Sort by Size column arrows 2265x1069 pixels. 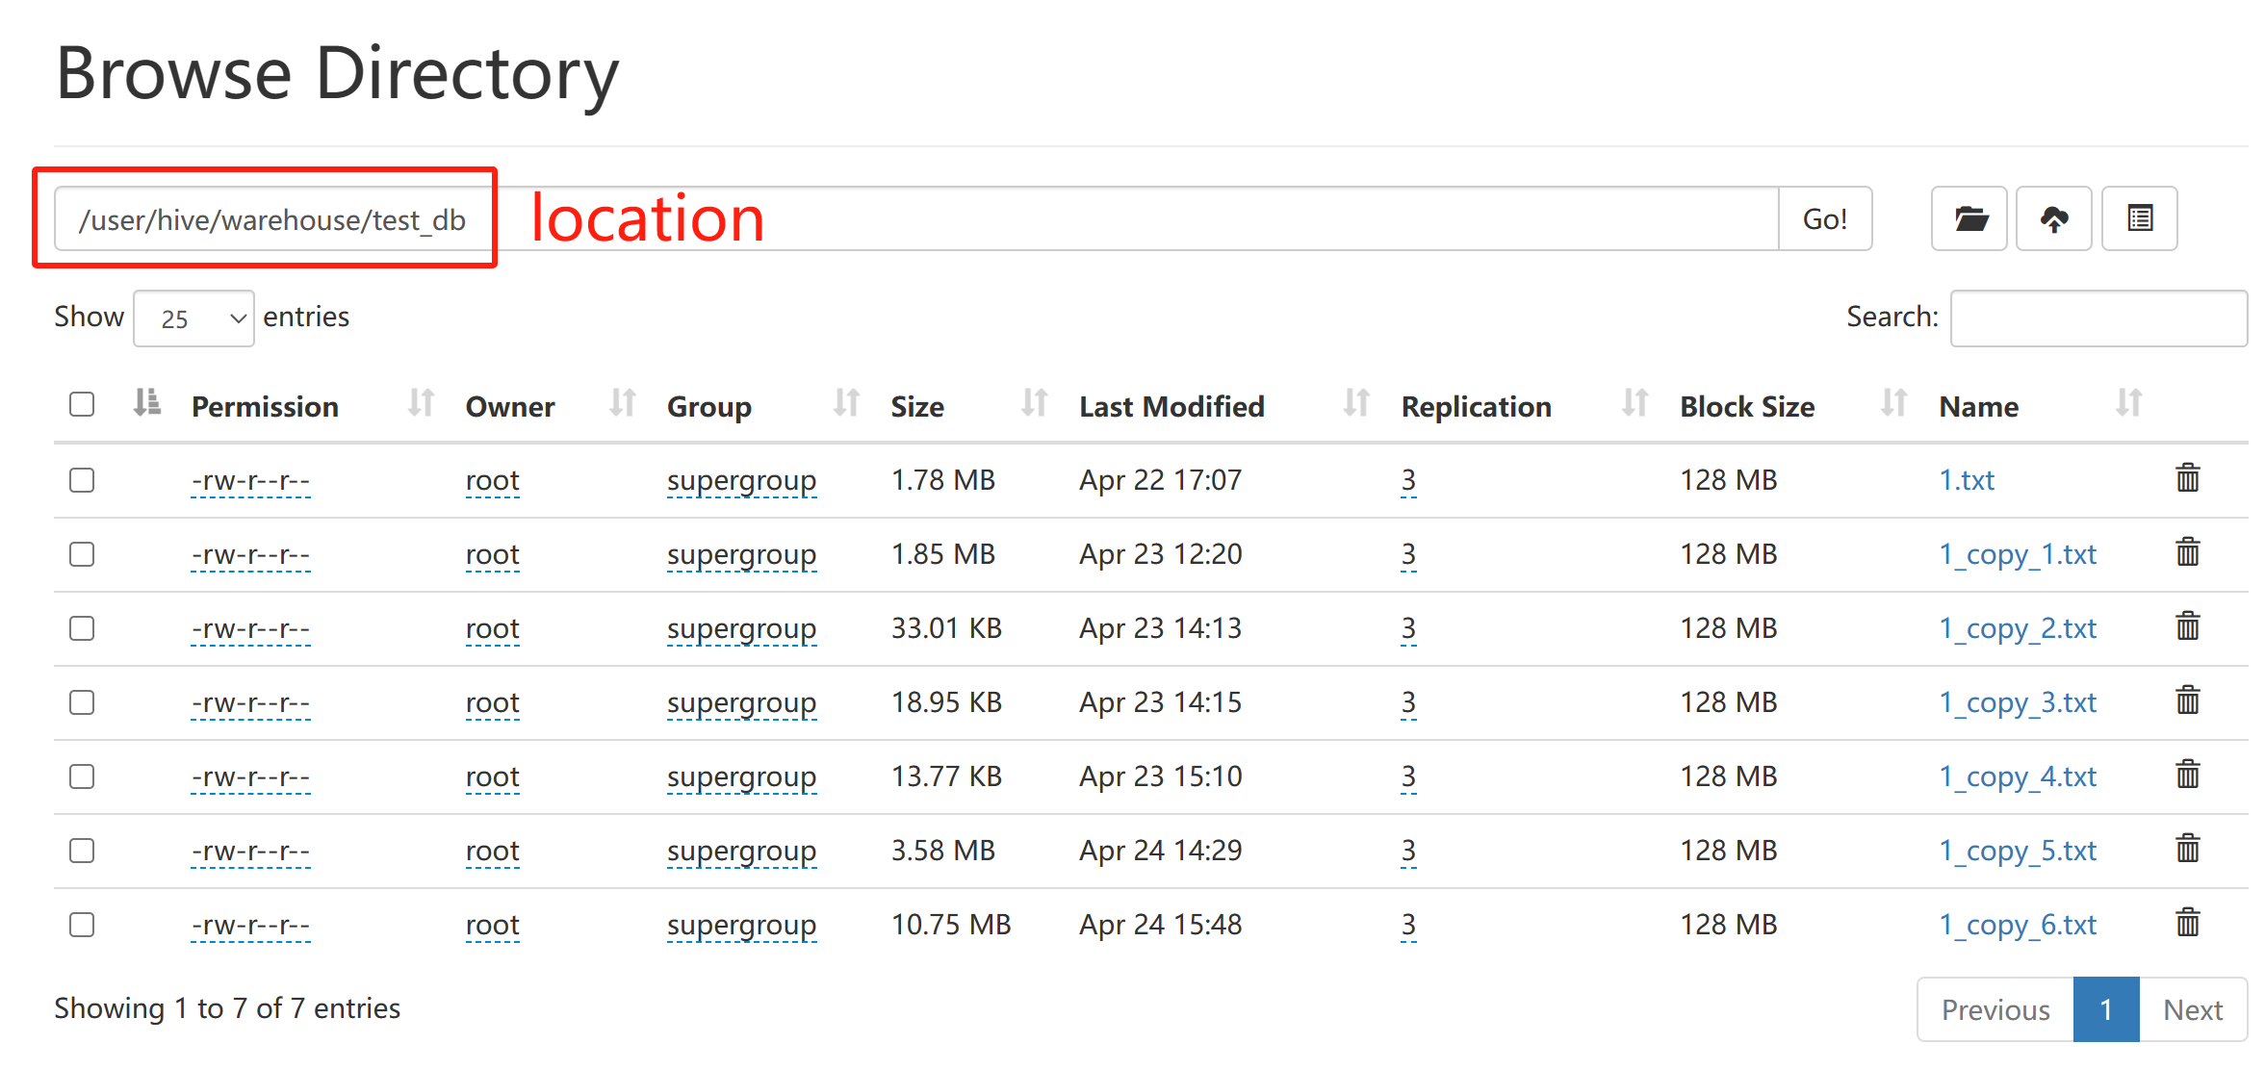pyautogui.click(x=1034, y=403)
